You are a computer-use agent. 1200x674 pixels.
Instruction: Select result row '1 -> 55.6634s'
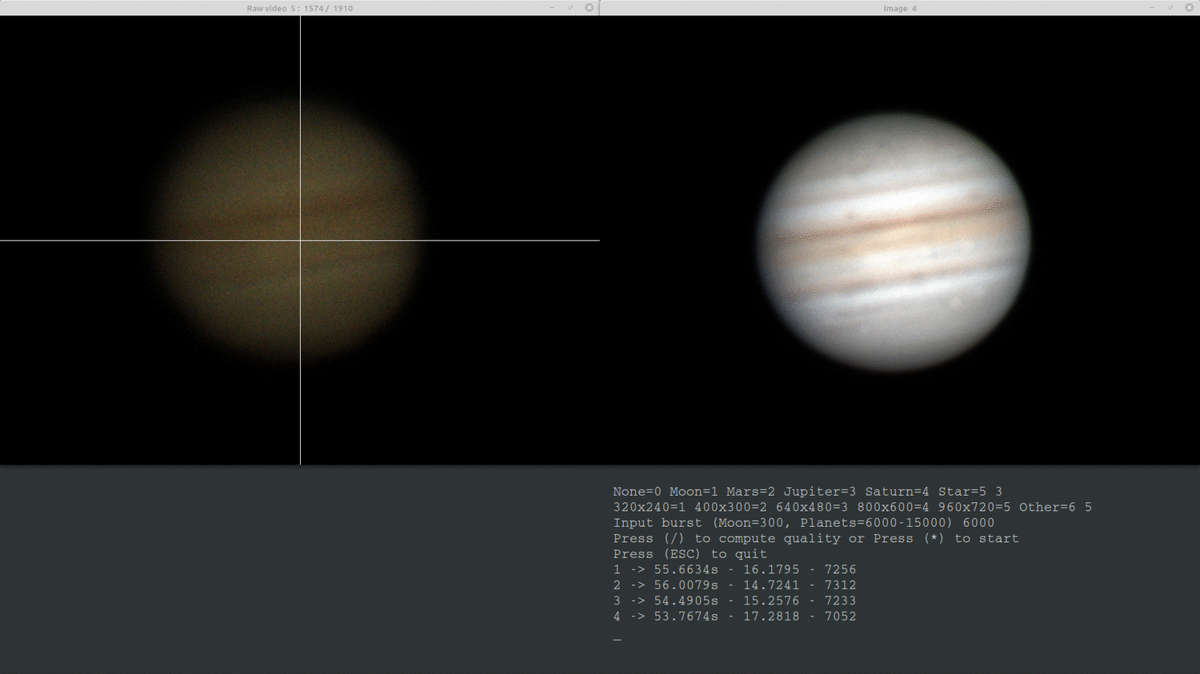coord(734,569)
